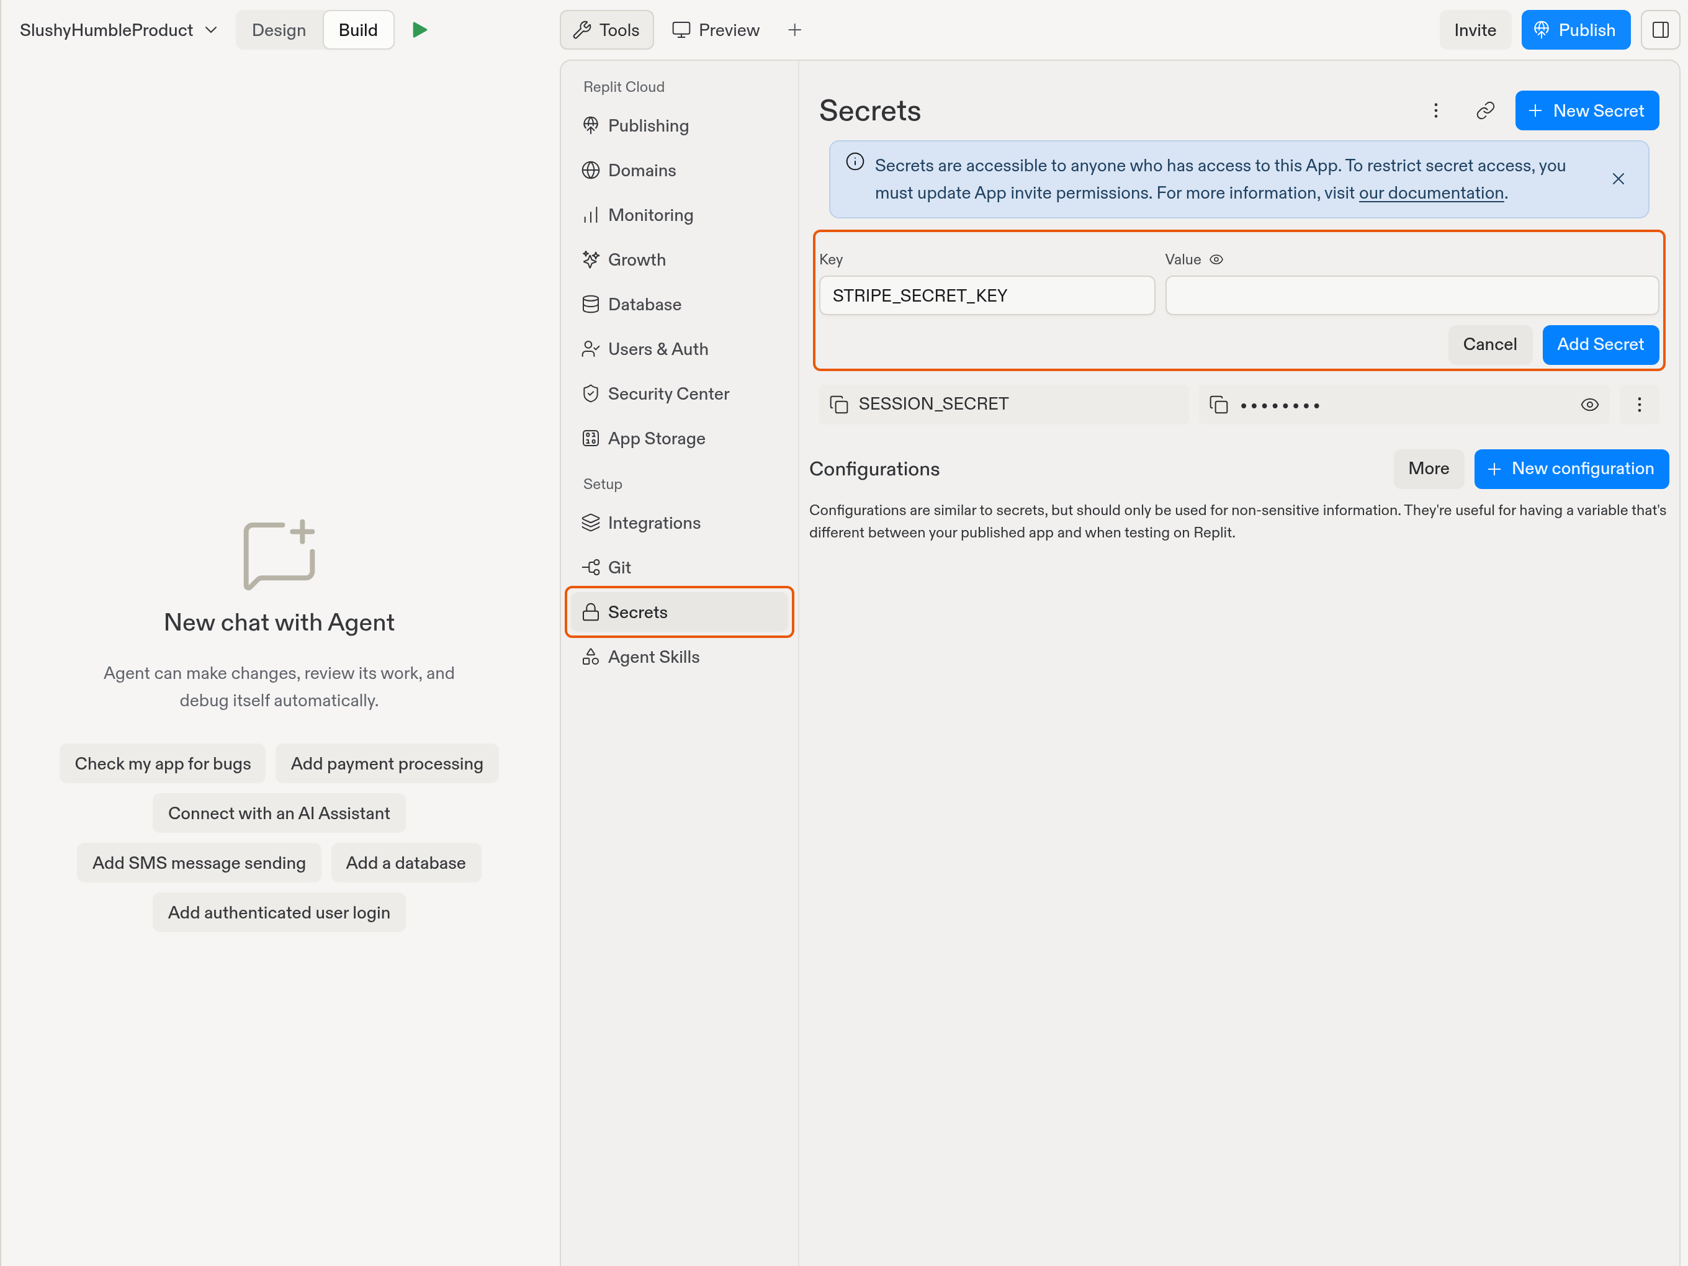Choose Add payment processing suggestion
This screenshot has height=1266, width=1688.
point(387,763)
